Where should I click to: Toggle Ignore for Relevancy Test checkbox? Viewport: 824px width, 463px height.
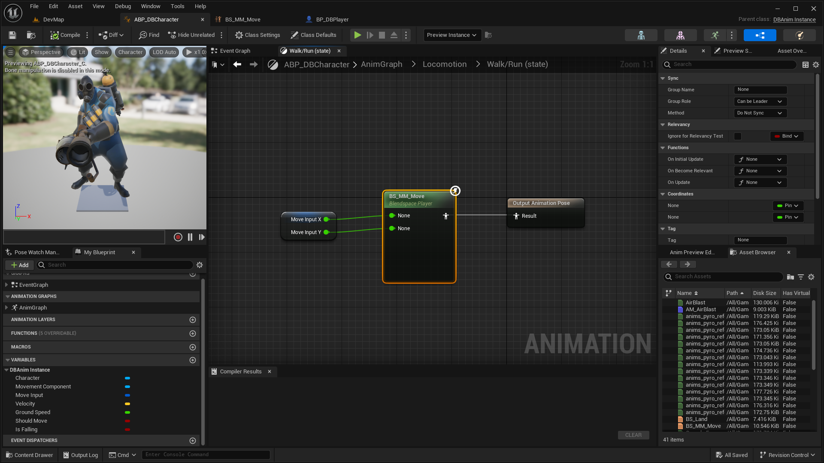738,136
